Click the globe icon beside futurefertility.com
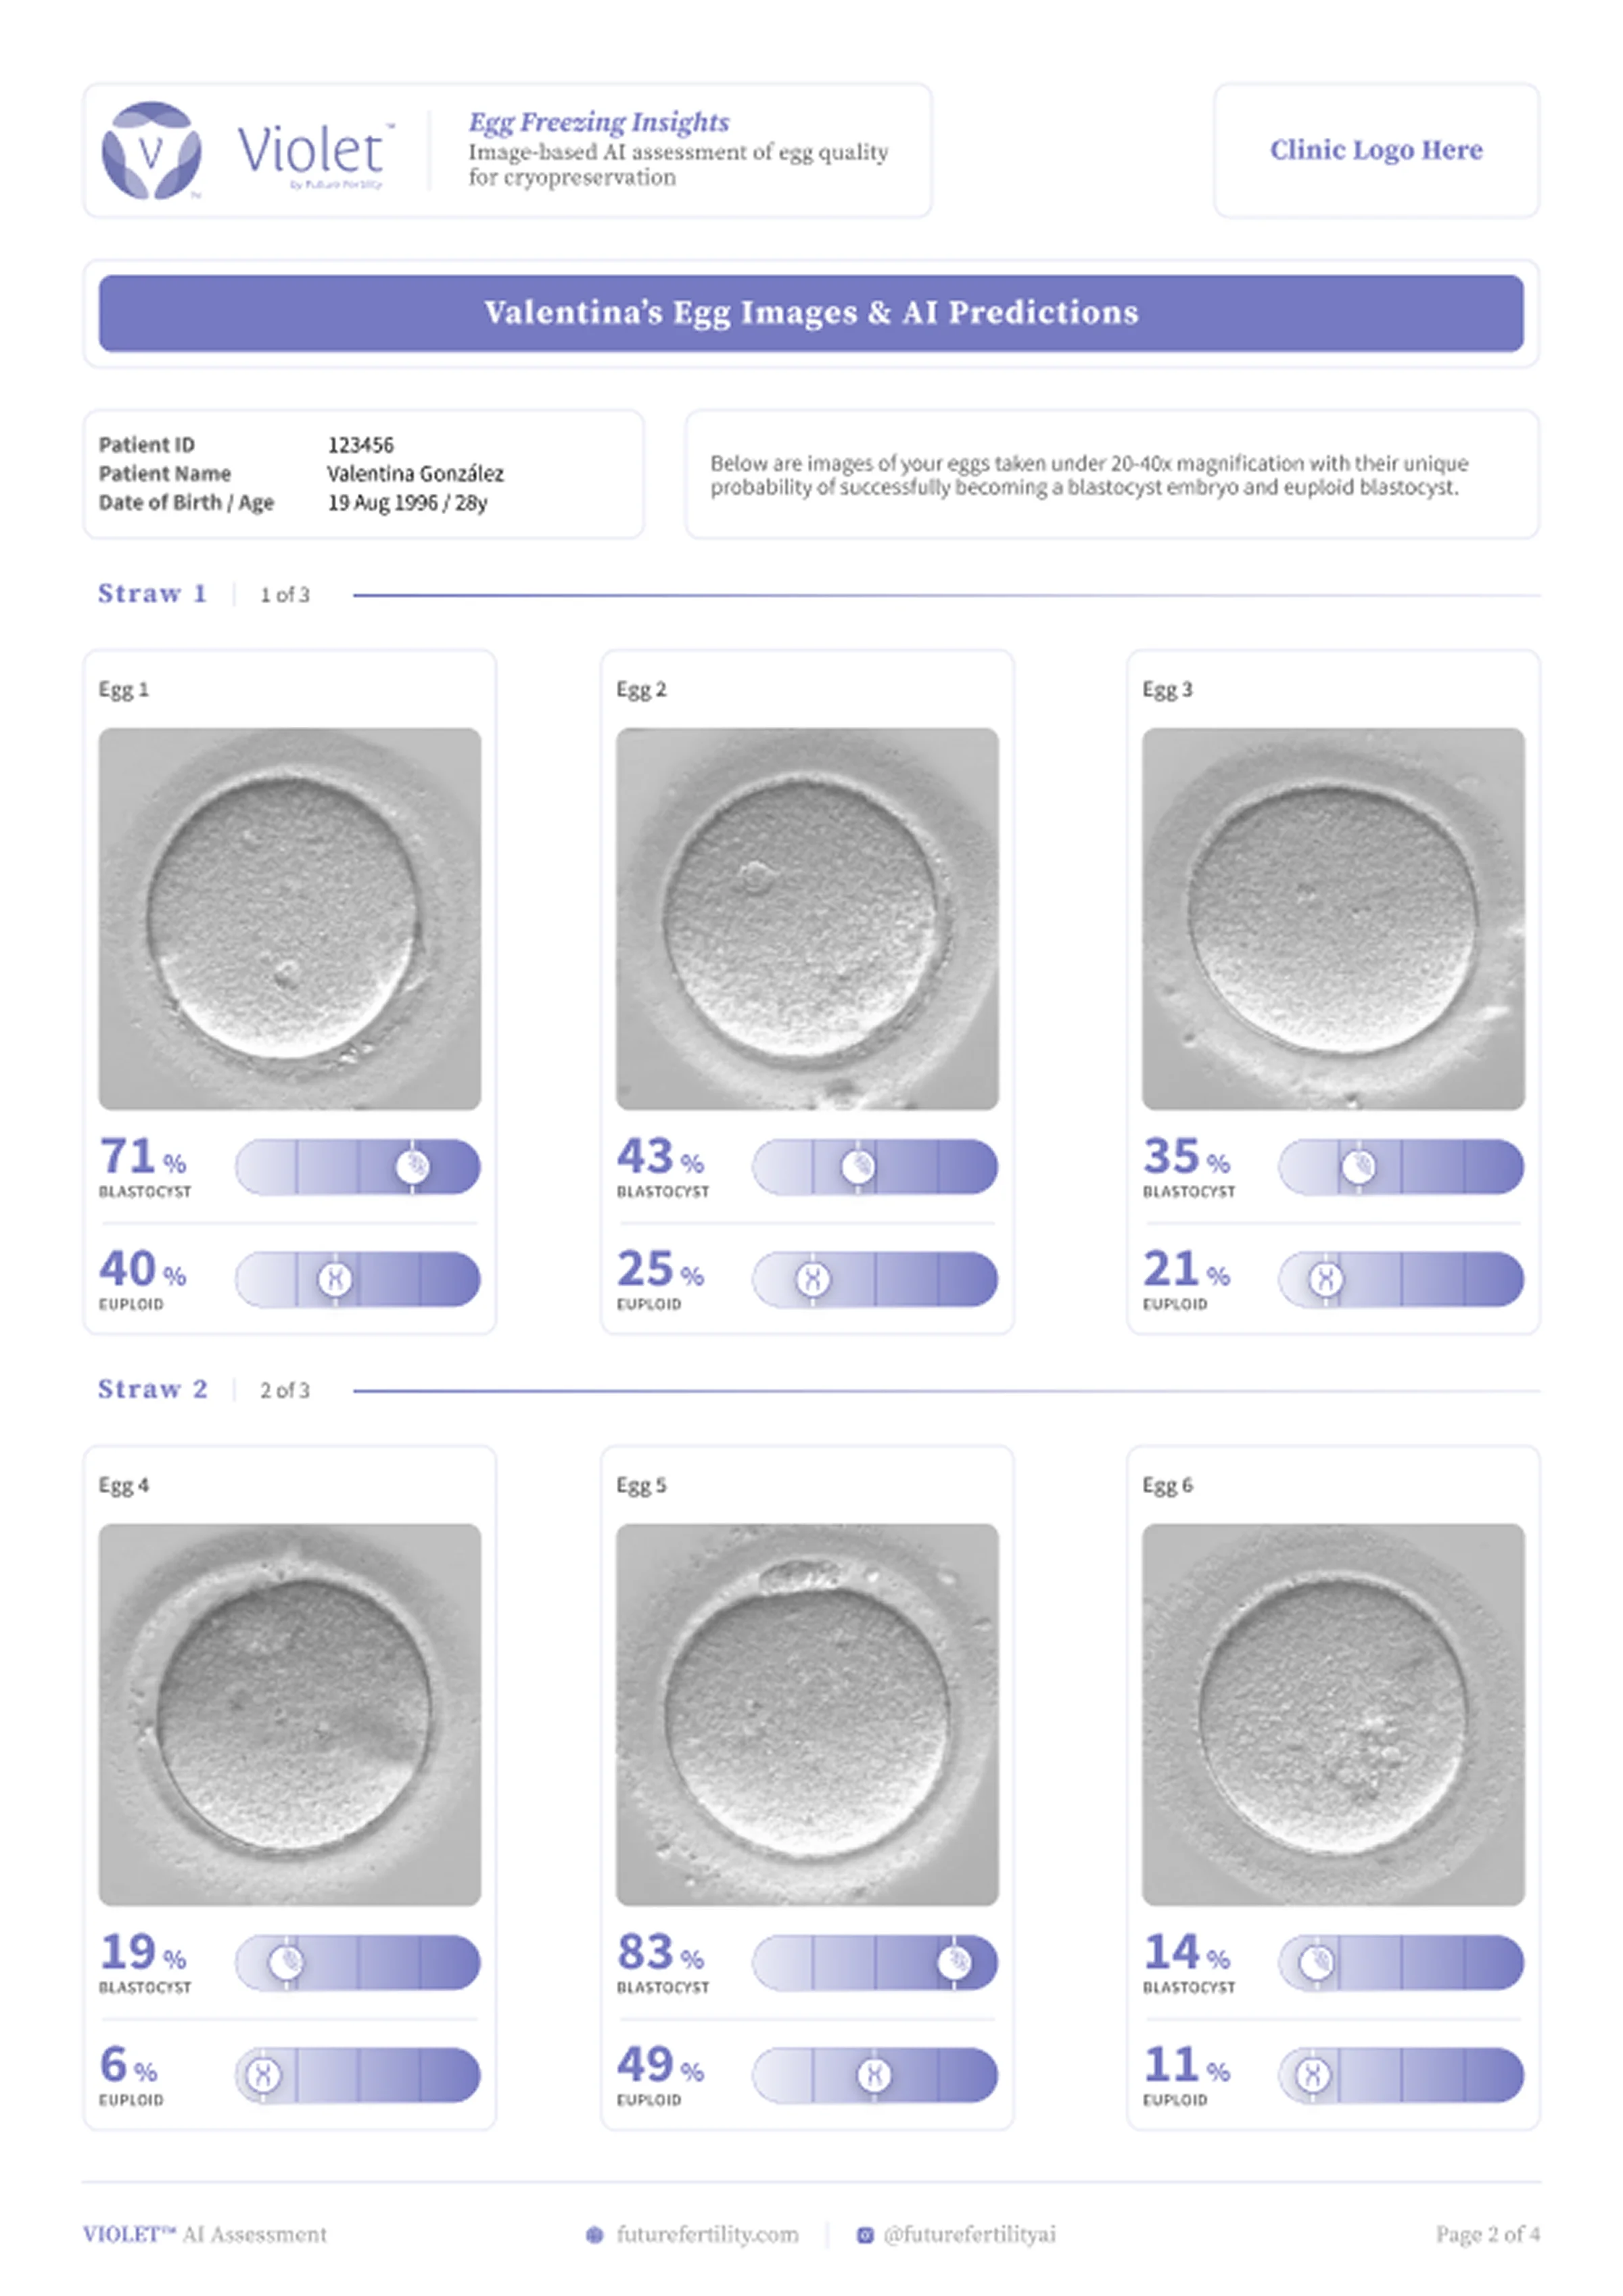This screenshot has height=2296, width=1623. click(594, 2234)
